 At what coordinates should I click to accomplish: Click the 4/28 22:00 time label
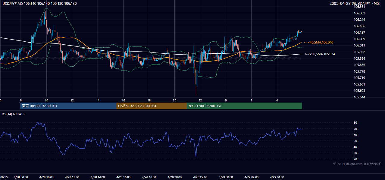(x=200, y=177)
